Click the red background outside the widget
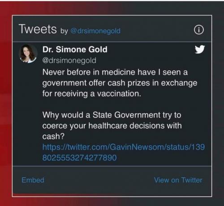 [x=6, y=104]
